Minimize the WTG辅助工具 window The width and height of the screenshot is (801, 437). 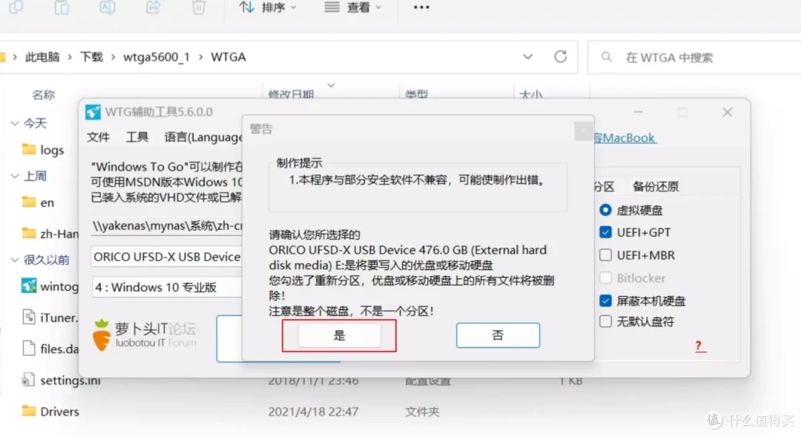click(x=639, y=112)
